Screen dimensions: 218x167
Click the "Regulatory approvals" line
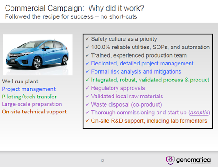click(x=118, y=88)
